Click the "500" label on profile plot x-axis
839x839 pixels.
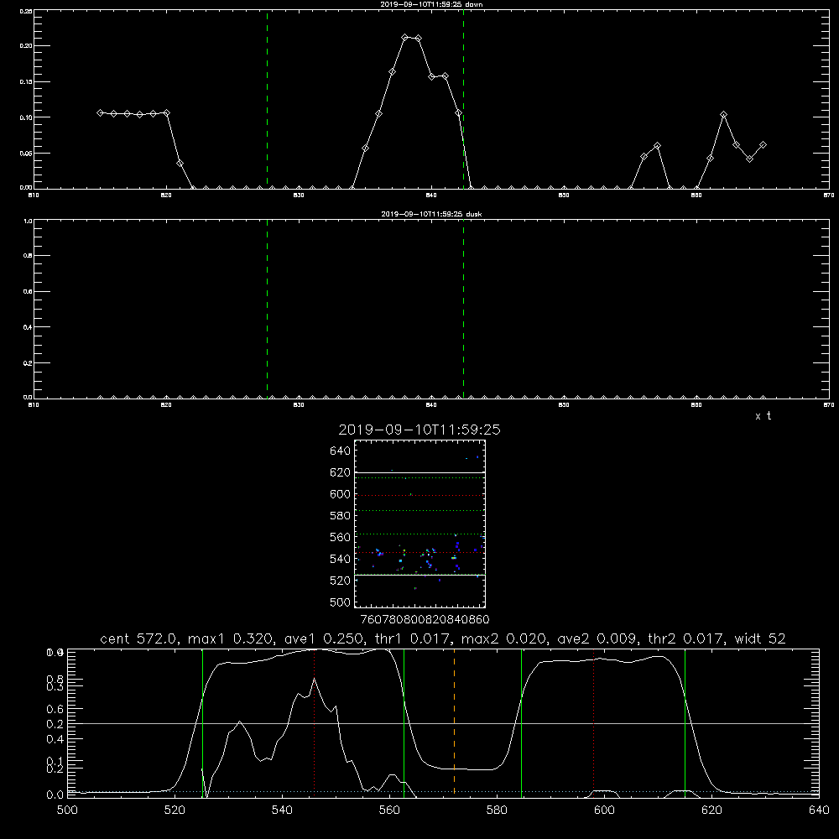pos(67,810)
